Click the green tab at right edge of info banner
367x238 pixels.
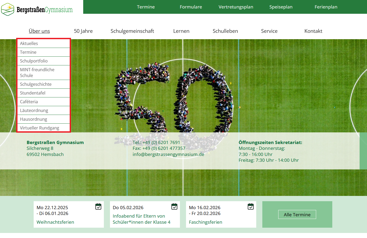point(363,151)
